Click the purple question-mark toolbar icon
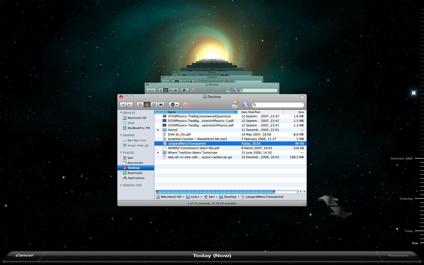 (x=245, y=104)
